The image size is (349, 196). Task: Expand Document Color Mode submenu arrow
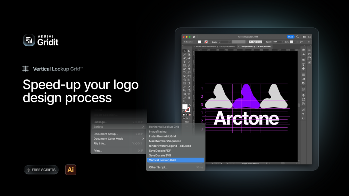coord(143,139)
